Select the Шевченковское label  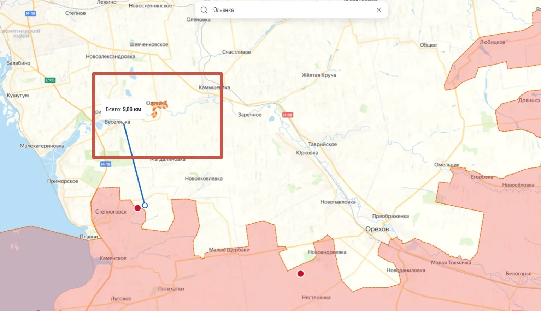149,44
